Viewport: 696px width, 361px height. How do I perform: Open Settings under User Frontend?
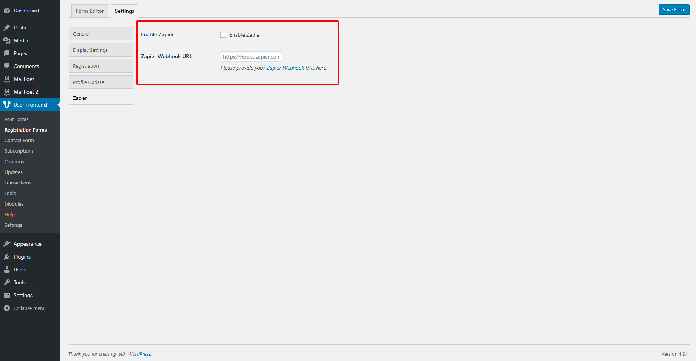[x=13, y=225]
